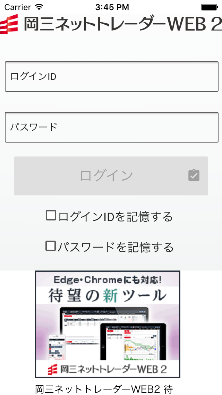
Task: Click into the パスワード input field
Action: (111, 127)
